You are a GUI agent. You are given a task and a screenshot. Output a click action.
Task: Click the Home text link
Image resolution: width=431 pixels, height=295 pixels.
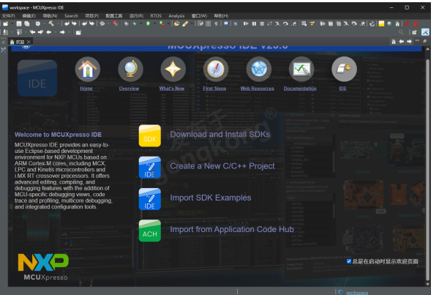86,89
